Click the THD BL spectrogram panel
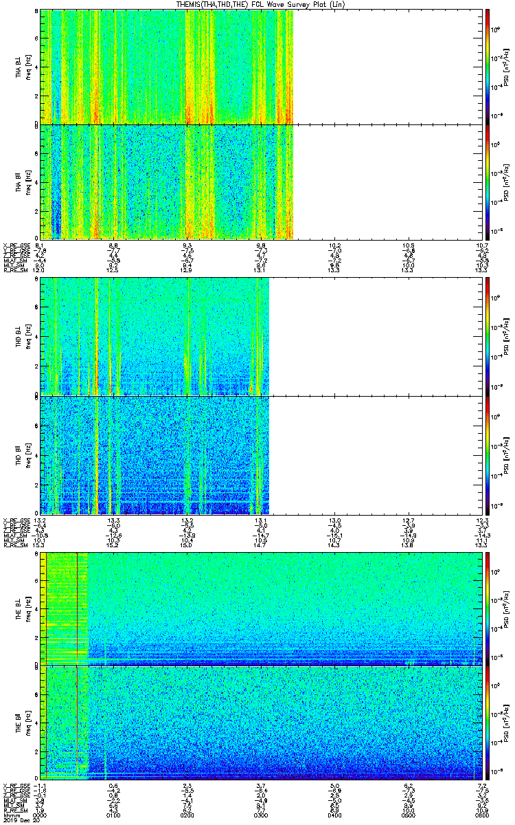This screenshot has width=515, height=825. [262, 337]
